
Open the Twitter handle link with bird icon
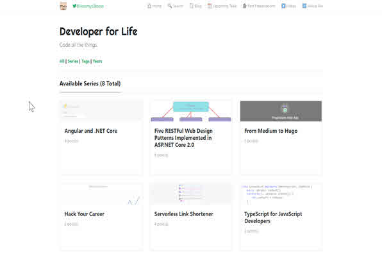88,6
